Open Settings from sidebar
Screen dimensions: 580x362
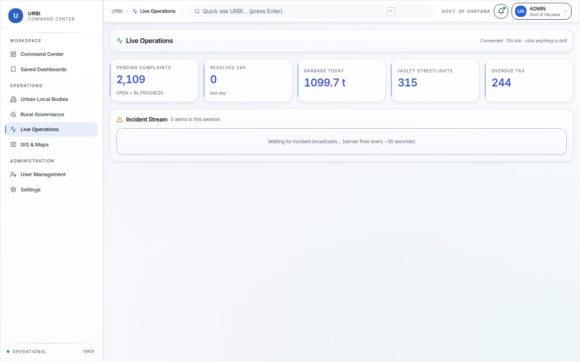[52, 190]
